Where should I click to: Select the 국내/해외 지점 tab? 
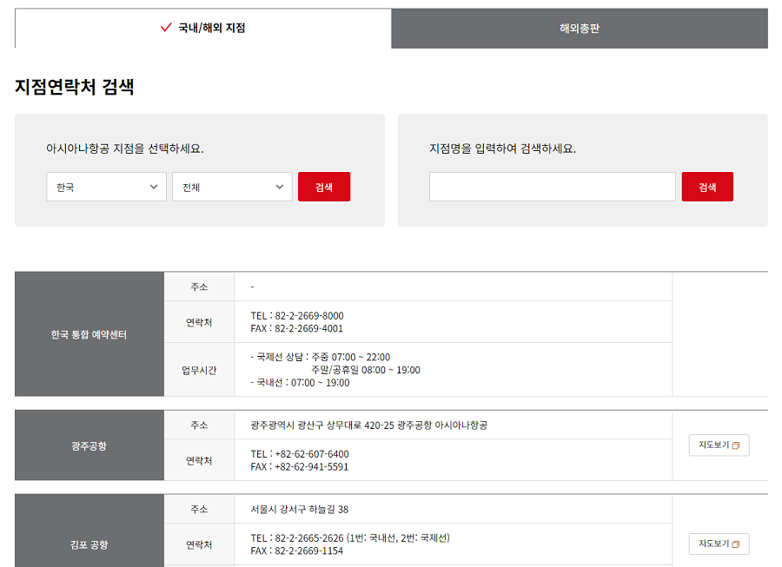(x=202, y=28)
